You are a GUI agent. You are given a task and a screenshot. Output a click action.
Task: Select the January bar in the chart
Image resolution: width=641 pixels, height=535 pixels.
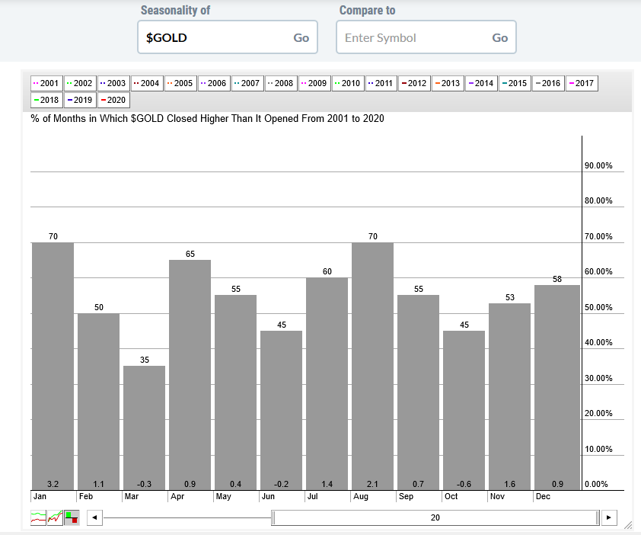click(x=53, y=367)
